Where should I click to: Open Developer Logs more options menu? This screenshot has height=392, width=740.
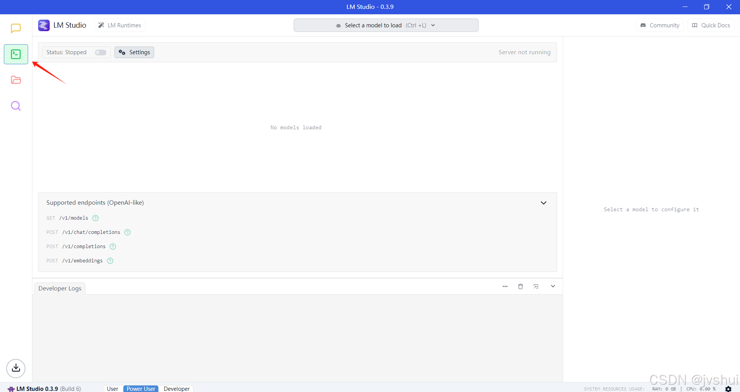tap(505, 287)
